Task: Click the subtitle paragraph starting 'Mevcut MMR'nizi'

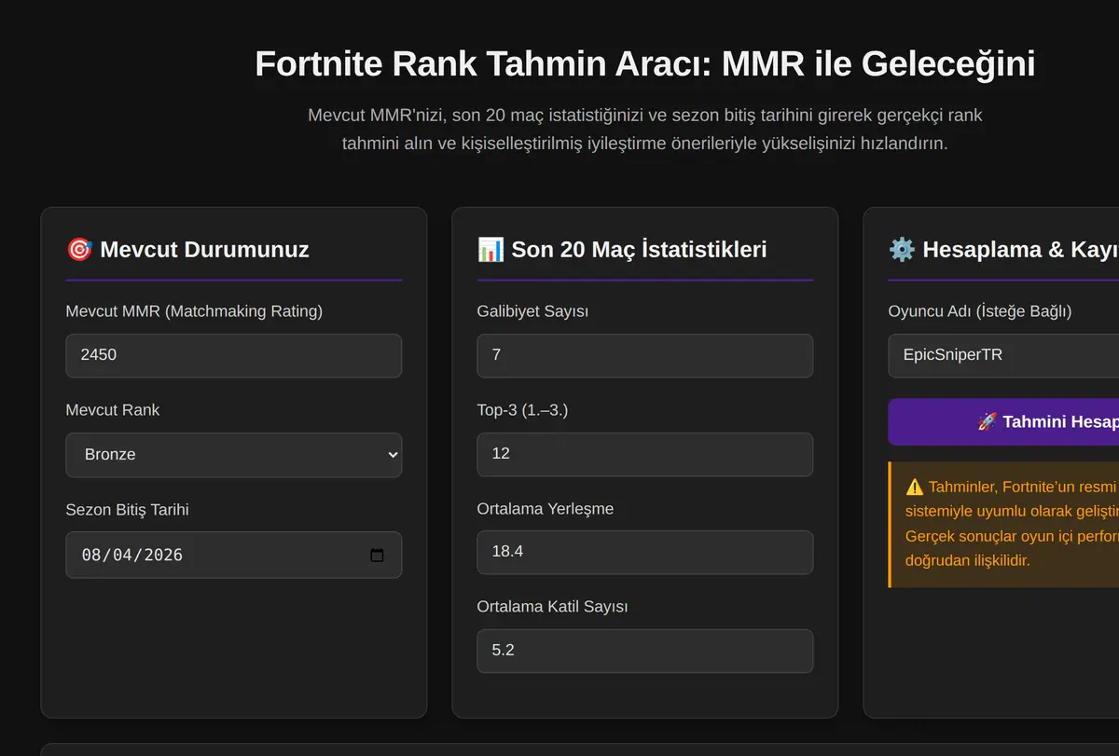Action: (x=644, y=130)
